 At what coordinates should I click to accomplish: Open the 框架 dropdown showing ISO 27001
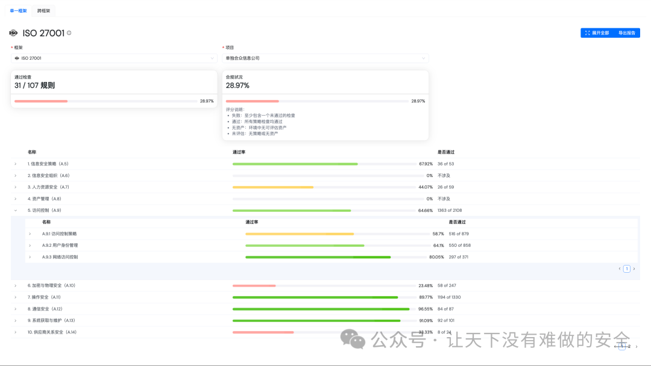click(114, 58)
